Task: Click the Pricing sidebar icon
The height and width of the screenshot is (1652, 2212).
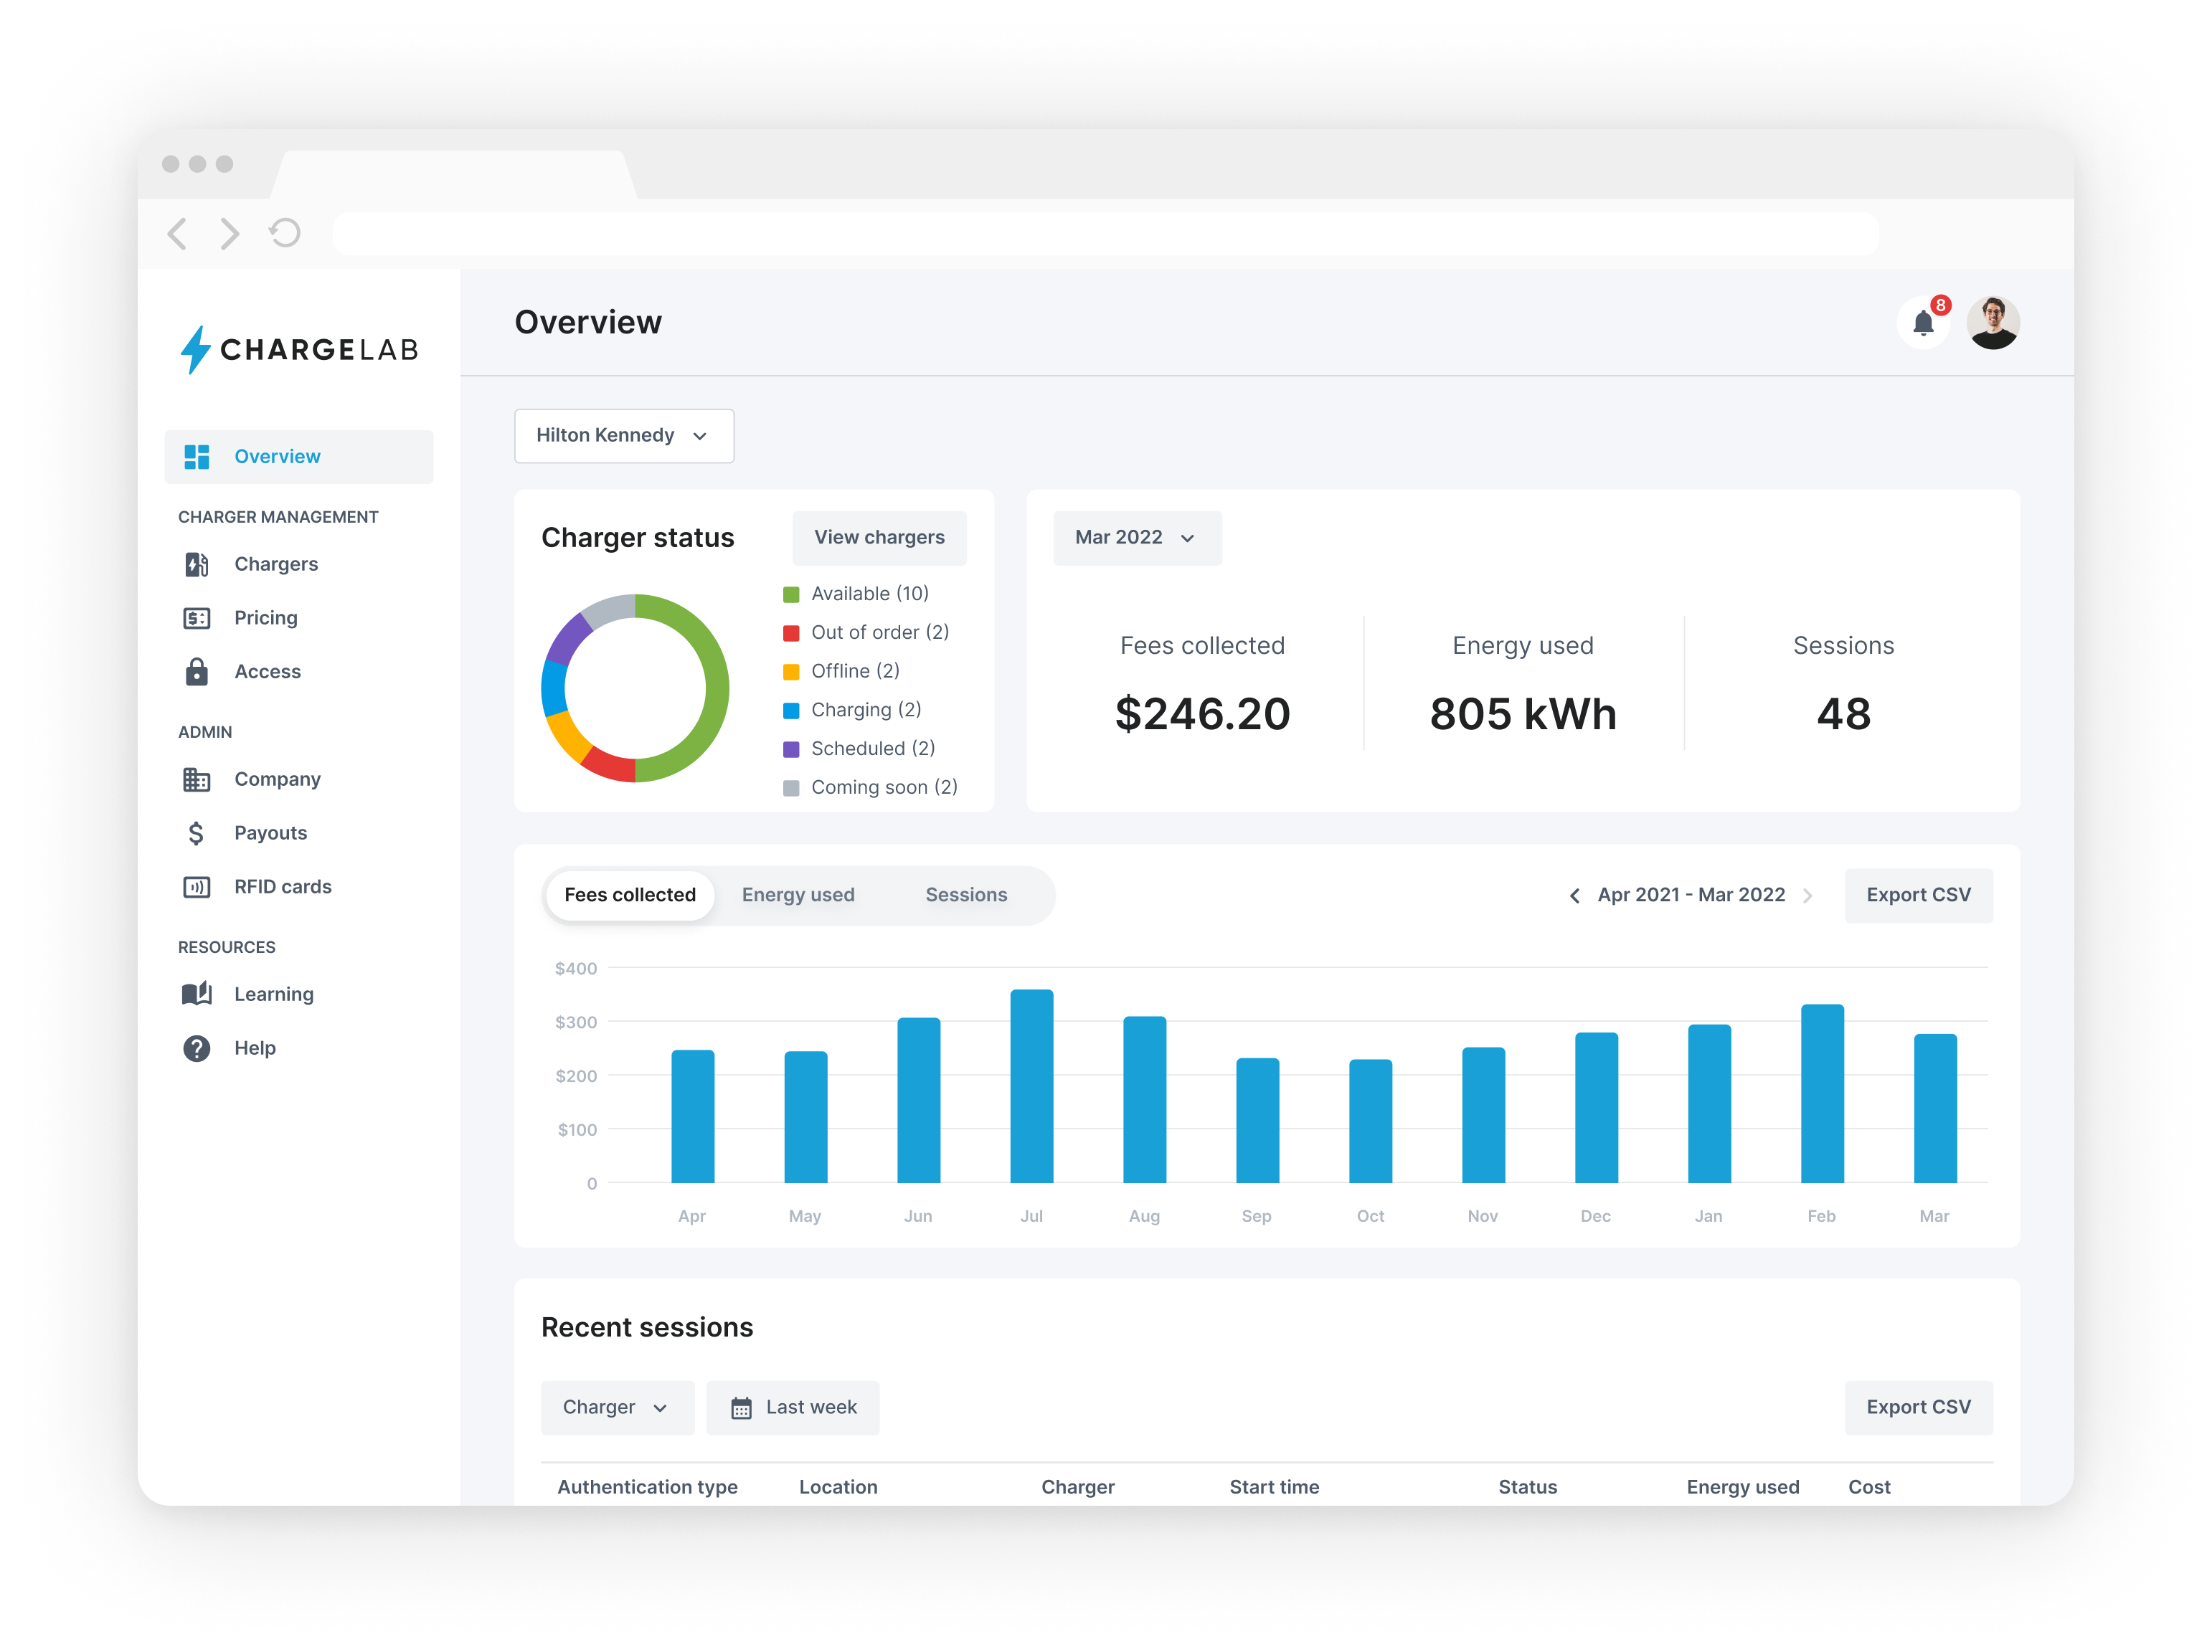Action: [197, 619]
